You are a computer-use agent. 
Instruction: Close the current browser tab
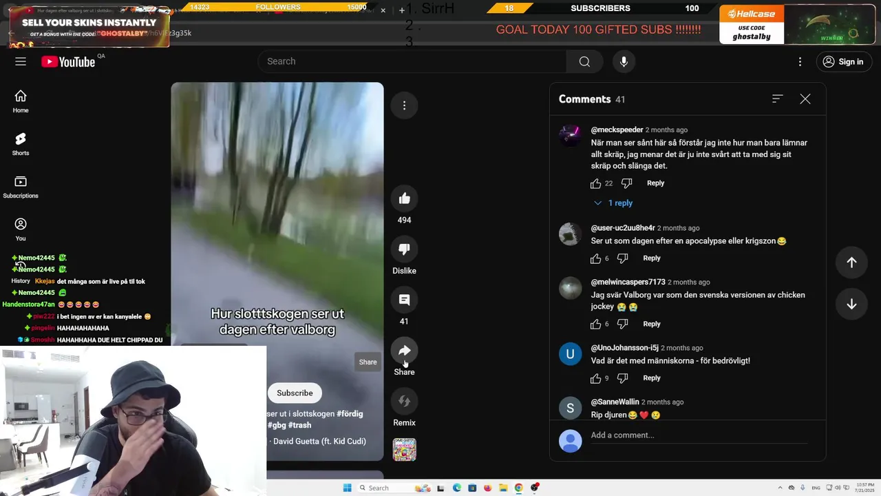383,10
